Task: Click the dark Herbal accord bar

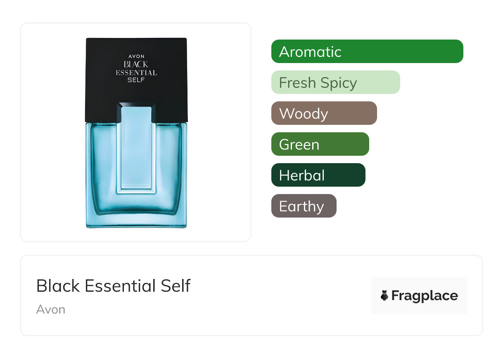Action: tap(318, 175)
